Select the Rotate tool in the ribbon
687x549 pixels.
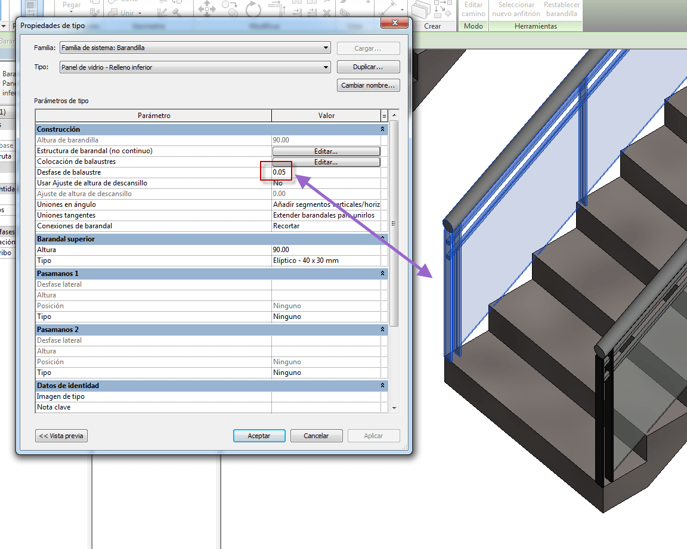click(253, 8)
